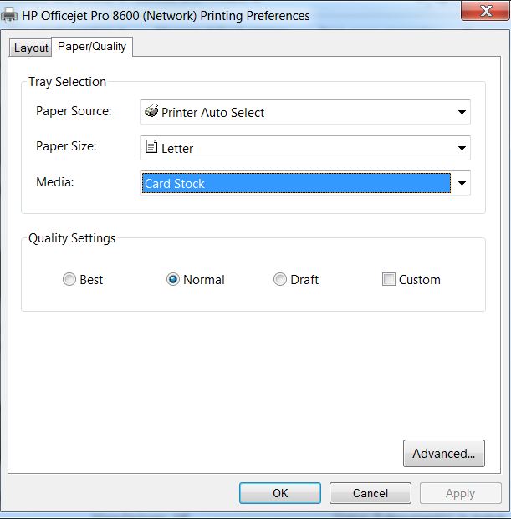Select the Paper/Quality tab
Screen dimensions: 511x519
point(92,47)
